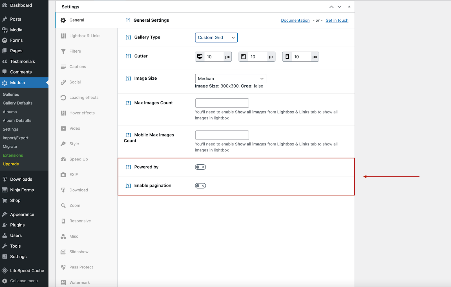Click the Users person icon

coord(5,236)
